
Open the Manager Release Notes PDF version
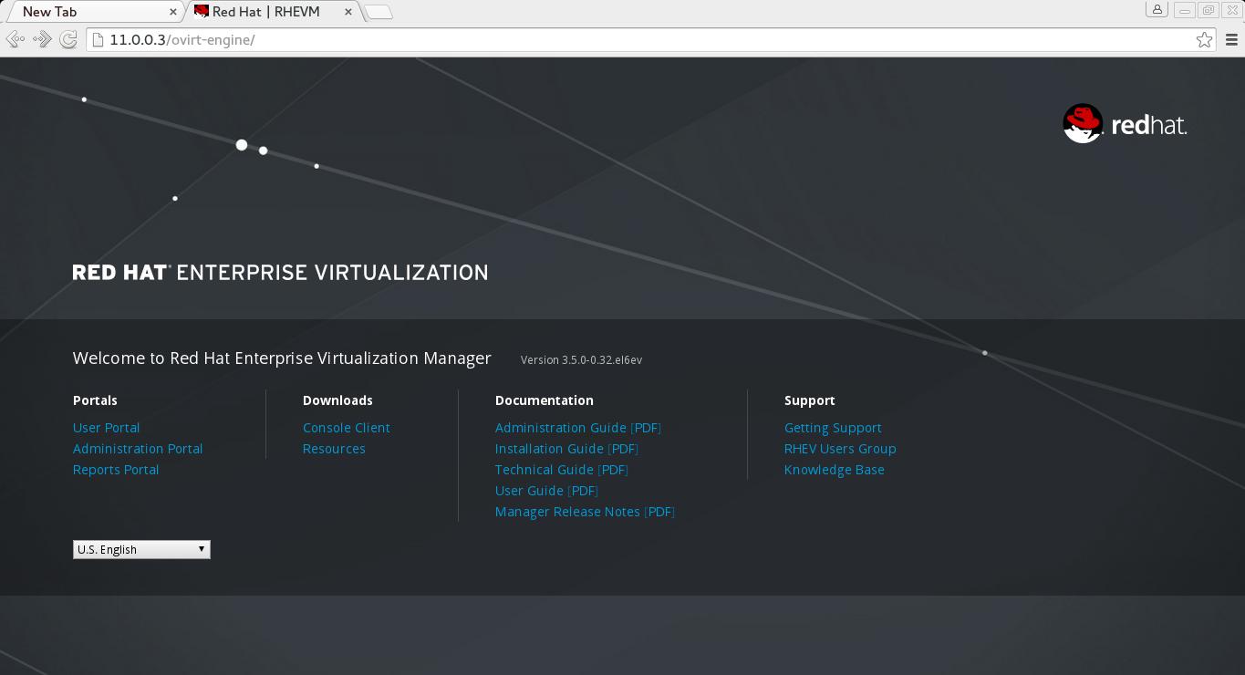point(659,512)
